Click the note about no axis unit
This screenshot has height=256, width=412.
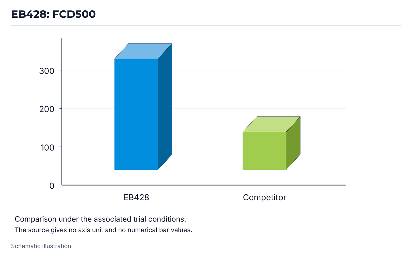(x=104, y=230)
